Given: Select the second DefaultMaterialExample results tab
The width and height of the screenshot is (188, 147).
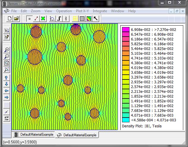Looking at the screenshot, I should pyautogui.click(x=77, y=135).
